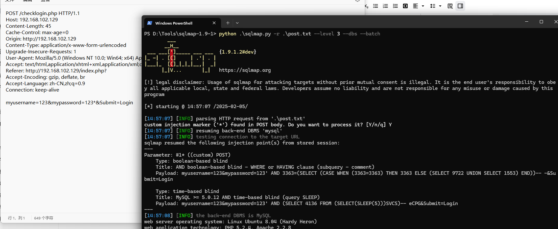This screenshot has width=558, height=229.
Task: Open the find-in-document search icon
Action: [450, 6]
